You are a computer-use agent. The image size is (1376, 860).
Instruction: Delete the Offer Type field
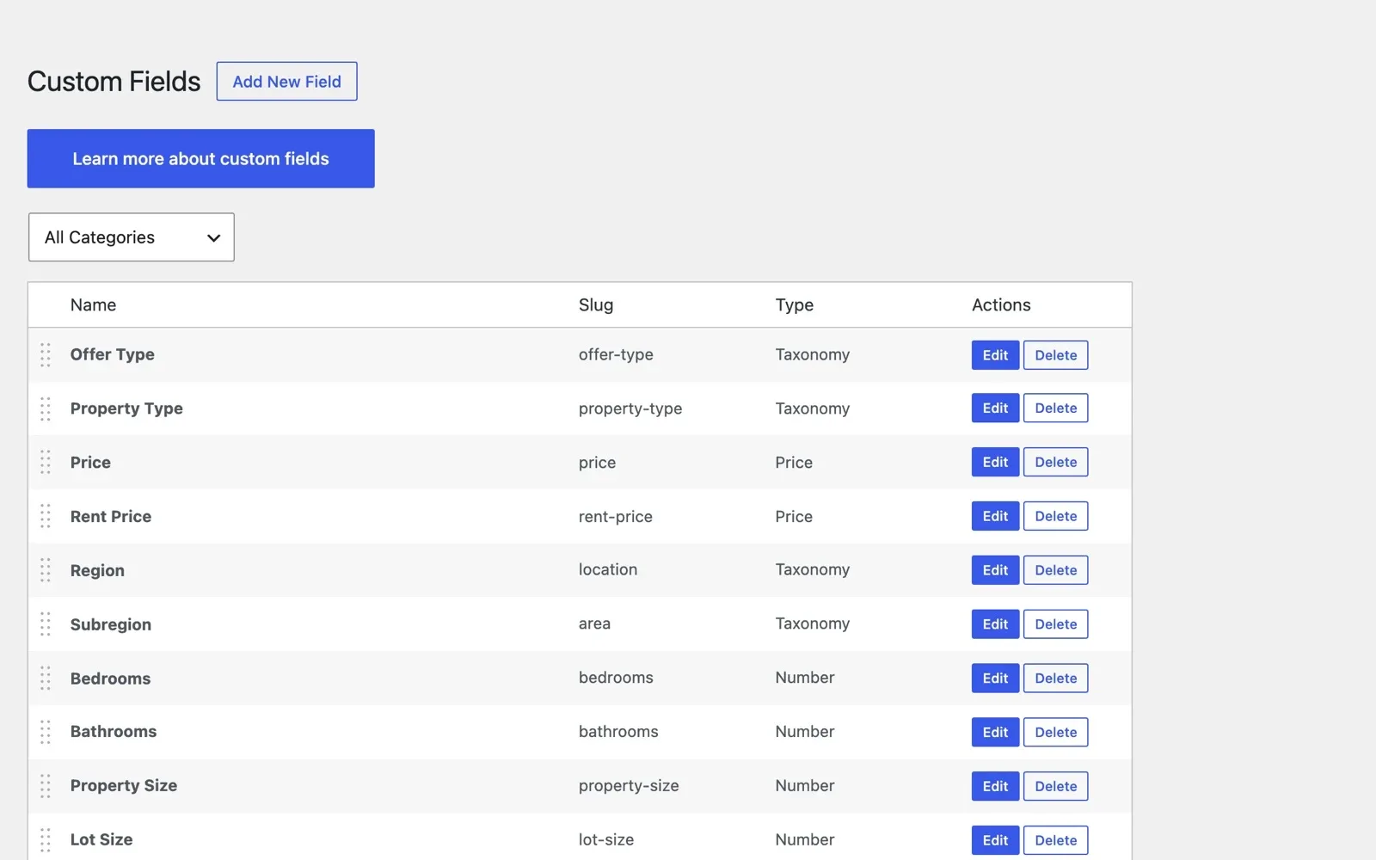point(1055,355)
